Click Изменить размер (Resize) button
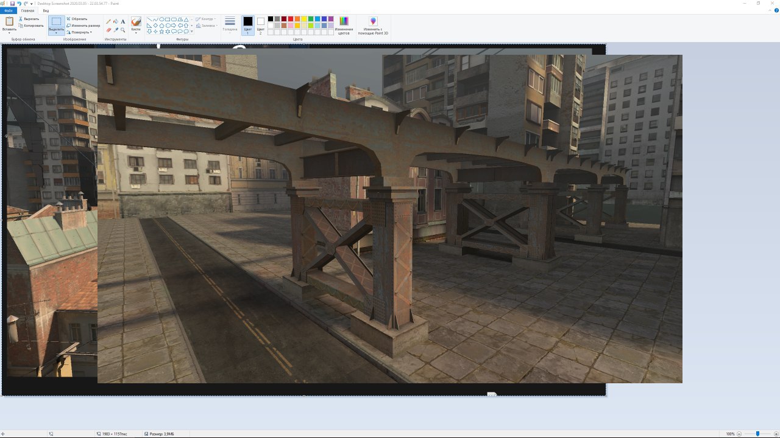Image resolution: width=780 pixels, height=438 pixels. (x=83, y=26)
